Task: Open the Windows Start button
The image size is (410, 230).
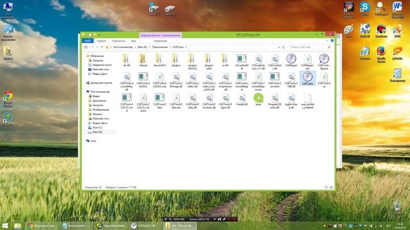Action: coord(5,226)
